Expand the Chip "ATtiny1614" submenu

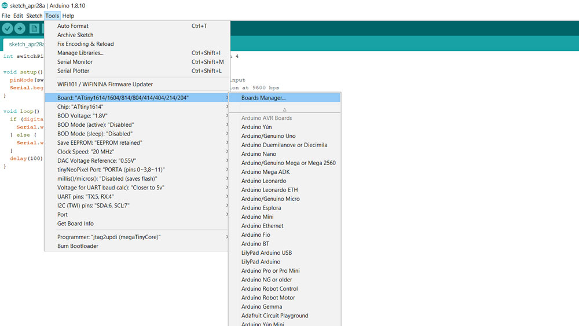137,107
